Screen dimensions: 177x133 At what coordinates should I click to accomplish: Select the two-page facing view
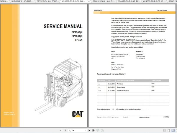tap(173, 130)
